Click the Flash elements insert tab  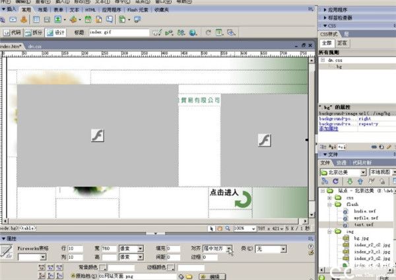pyautogui.click(x=139, y=11)
